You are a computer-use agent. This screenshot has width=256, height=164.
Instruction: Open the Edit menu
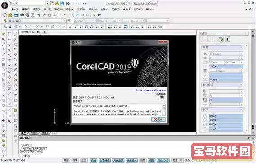26,9
